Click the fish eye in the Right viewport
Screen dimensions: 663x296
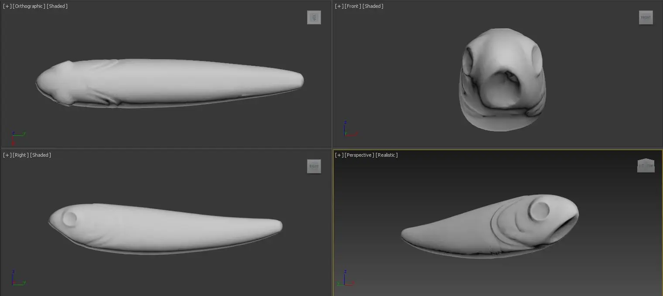point(70,218)
